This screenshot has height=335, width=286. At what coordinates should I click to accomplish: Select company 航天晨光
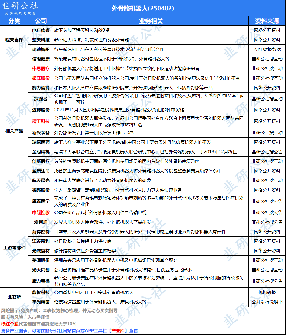[41, 180]
